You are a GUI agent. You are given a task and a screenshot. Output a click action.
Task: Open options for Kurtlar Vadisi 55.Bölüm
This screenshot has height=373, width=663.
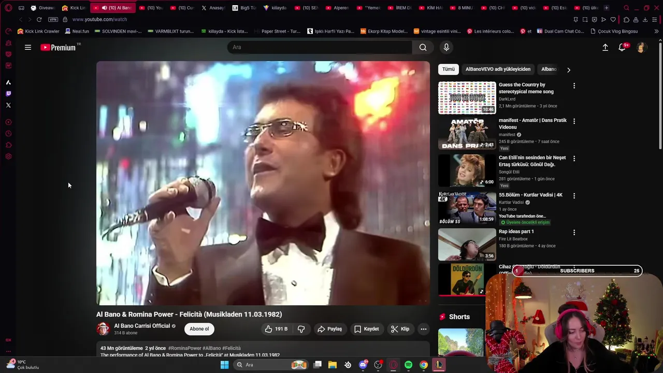574,196
